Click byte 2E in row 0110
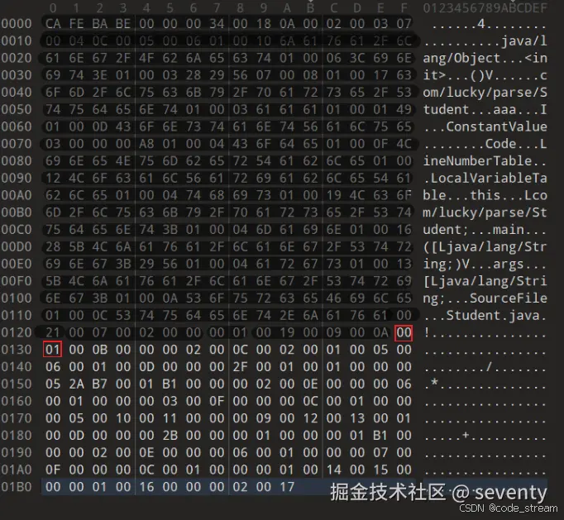The image size is (564, 520). pos(287,315)
